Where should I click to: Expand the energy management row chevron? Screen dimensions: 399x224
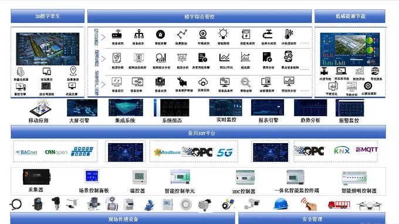tap(103, 59)
